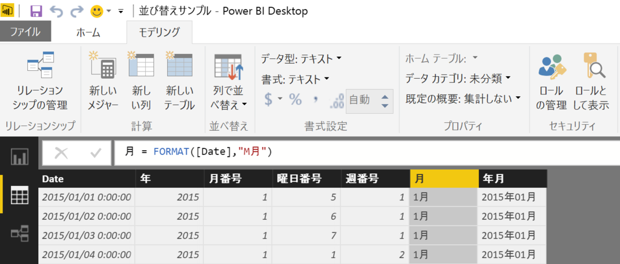Click in the FORMAT formula bar
This screenshot has width=620, height=264.
(367, 152)
